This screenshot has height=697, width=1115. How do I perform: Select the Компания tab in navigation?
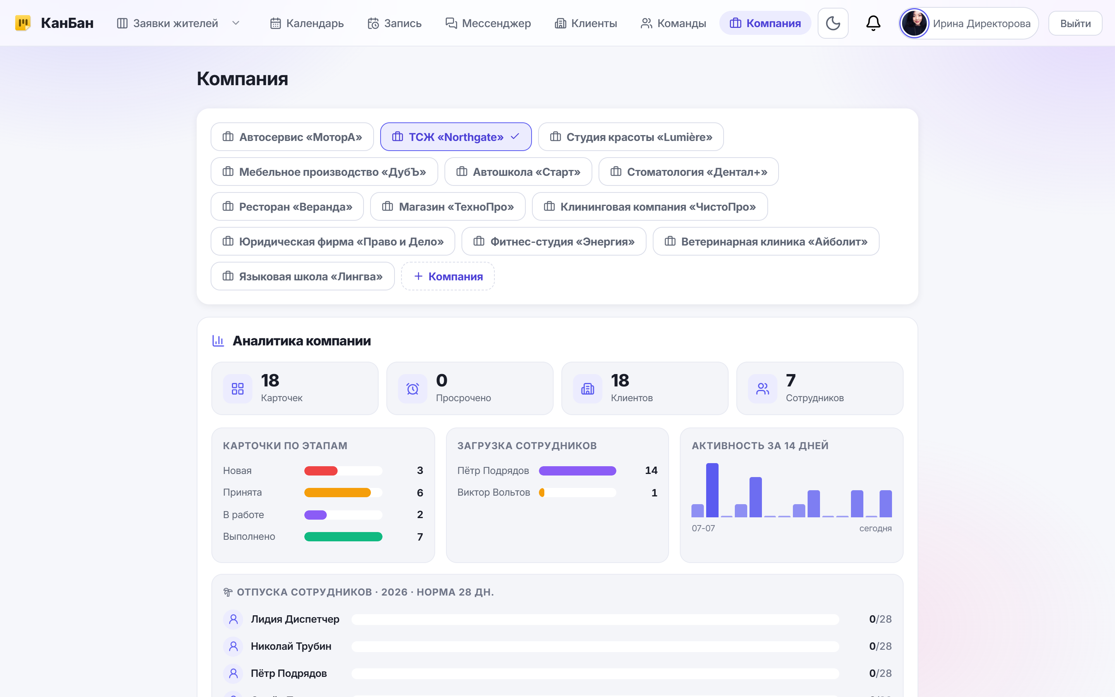(765, 23)
